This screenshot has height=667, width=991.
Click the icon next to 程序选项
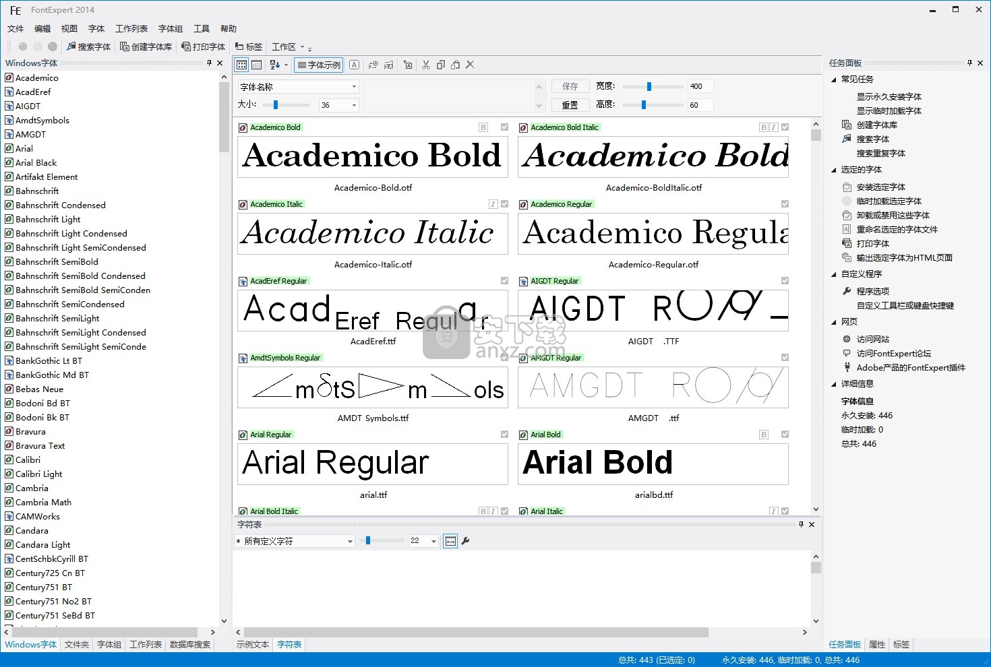click(847, 291)
